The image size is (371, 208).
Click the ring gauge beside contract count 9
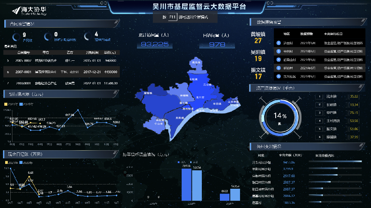(x=16, y=37)
